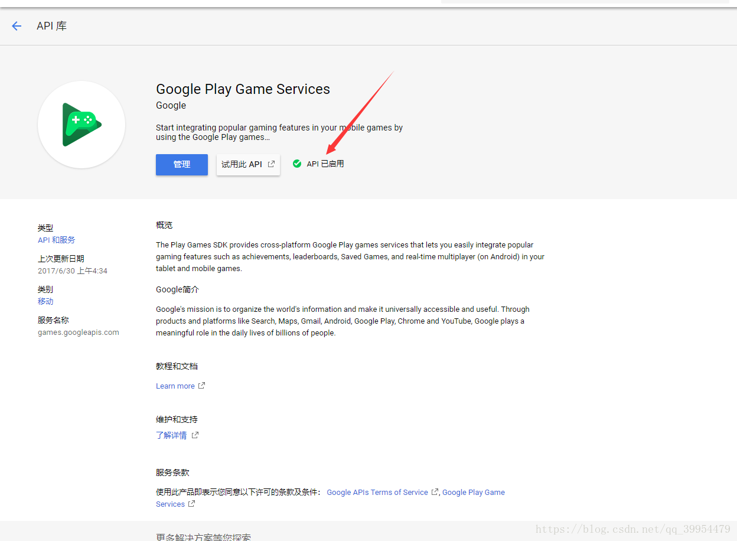737x541 pixels.
Task: Click the 试用此 API button
Action: click(x=248, y=165)
